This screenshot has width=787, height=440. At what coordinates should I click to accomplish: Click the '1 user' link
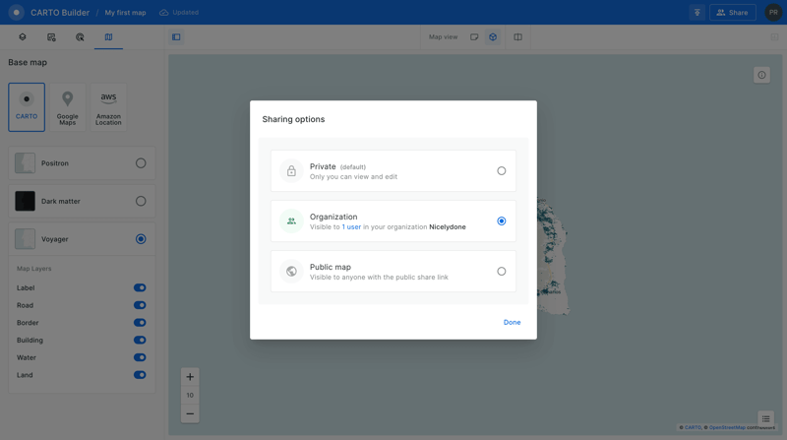351,227
